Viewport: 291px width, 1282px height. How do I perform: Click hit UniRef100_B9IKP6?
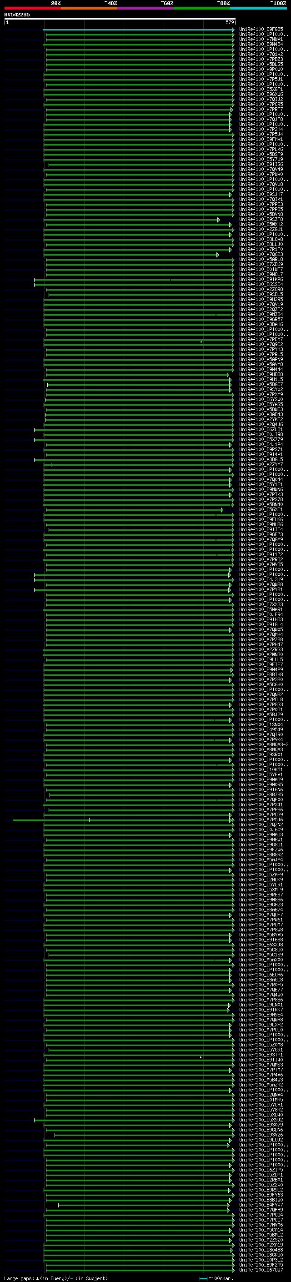[261, 280]
